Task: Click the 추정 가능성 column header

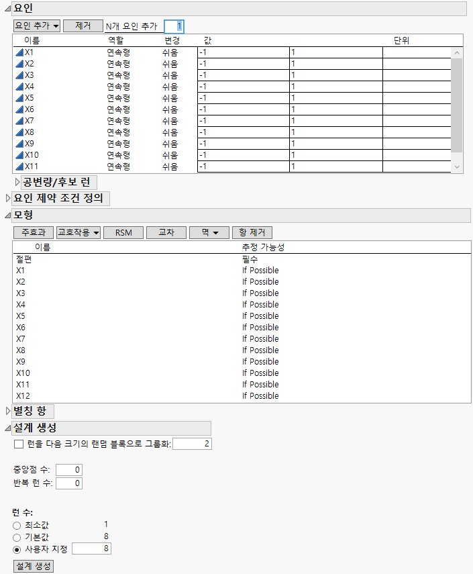Action: (x=263, y=248)
